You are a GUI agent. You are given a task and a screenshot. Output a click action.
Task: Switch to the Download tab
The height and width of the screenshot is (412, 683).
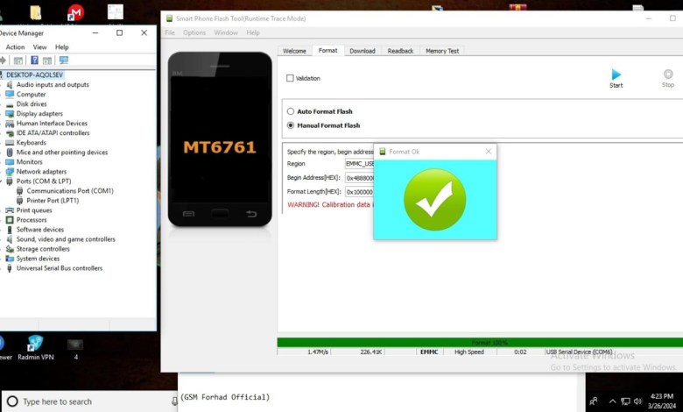pos(362,51)
